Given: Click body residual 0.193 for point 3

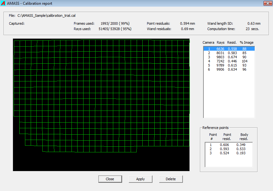Looking at the screenshot, I should (x=241, y=153).
